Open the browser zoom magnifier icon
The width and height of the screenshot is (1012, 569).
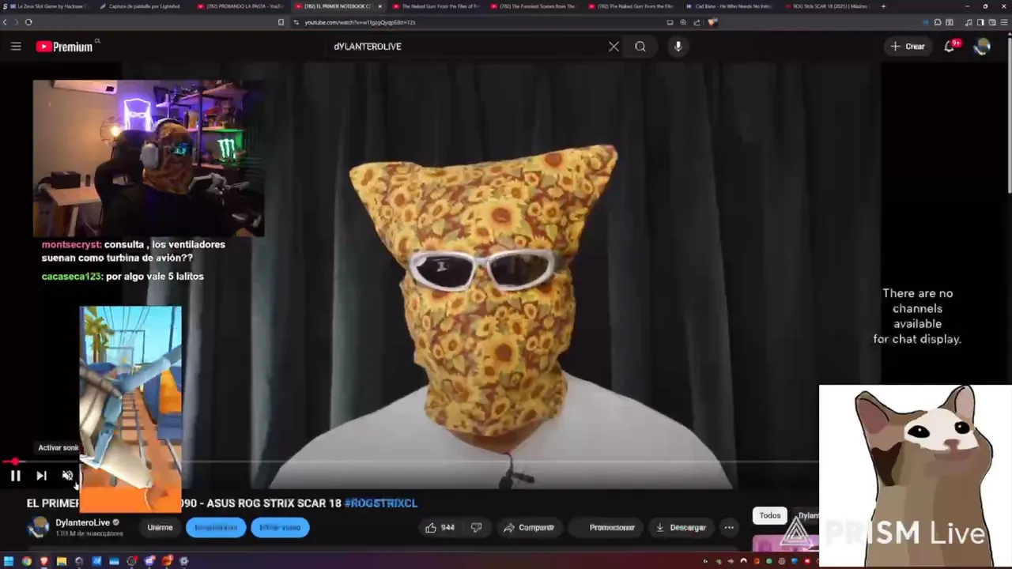(x=683, y=22)
